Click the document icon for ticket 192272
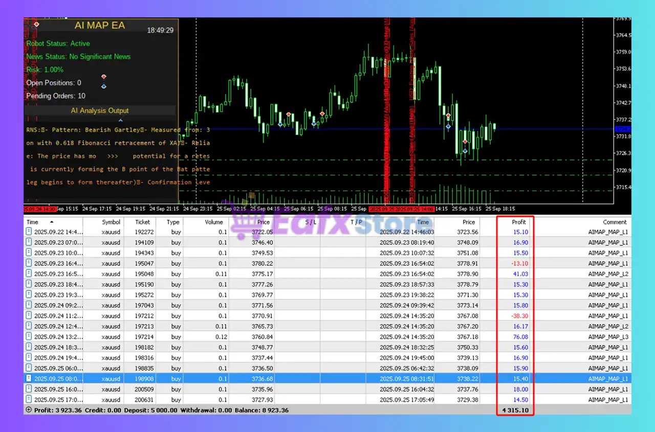The width and height of the screenshot is (655, 432). [x=29, y=232]
